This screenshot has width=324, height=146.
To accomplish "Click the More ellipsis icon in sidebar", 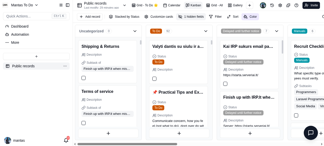I will (x=7, y=43).
